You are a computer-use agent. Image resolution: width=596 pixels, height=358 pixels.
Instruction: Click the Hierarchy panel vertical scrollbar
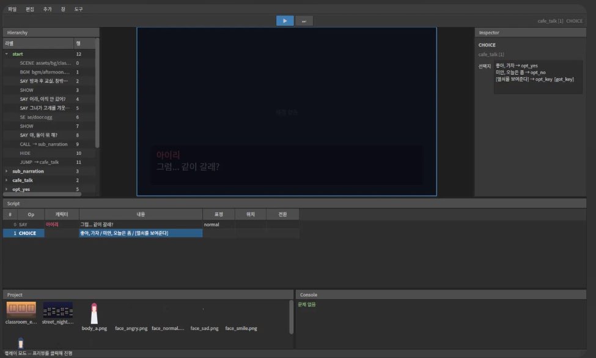click(x=97, y=93)
